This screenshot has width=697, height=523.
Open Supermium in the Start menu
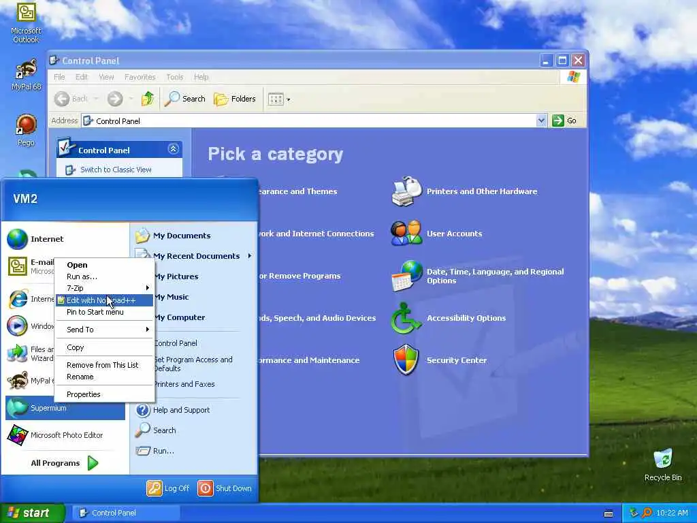(65, 408)
